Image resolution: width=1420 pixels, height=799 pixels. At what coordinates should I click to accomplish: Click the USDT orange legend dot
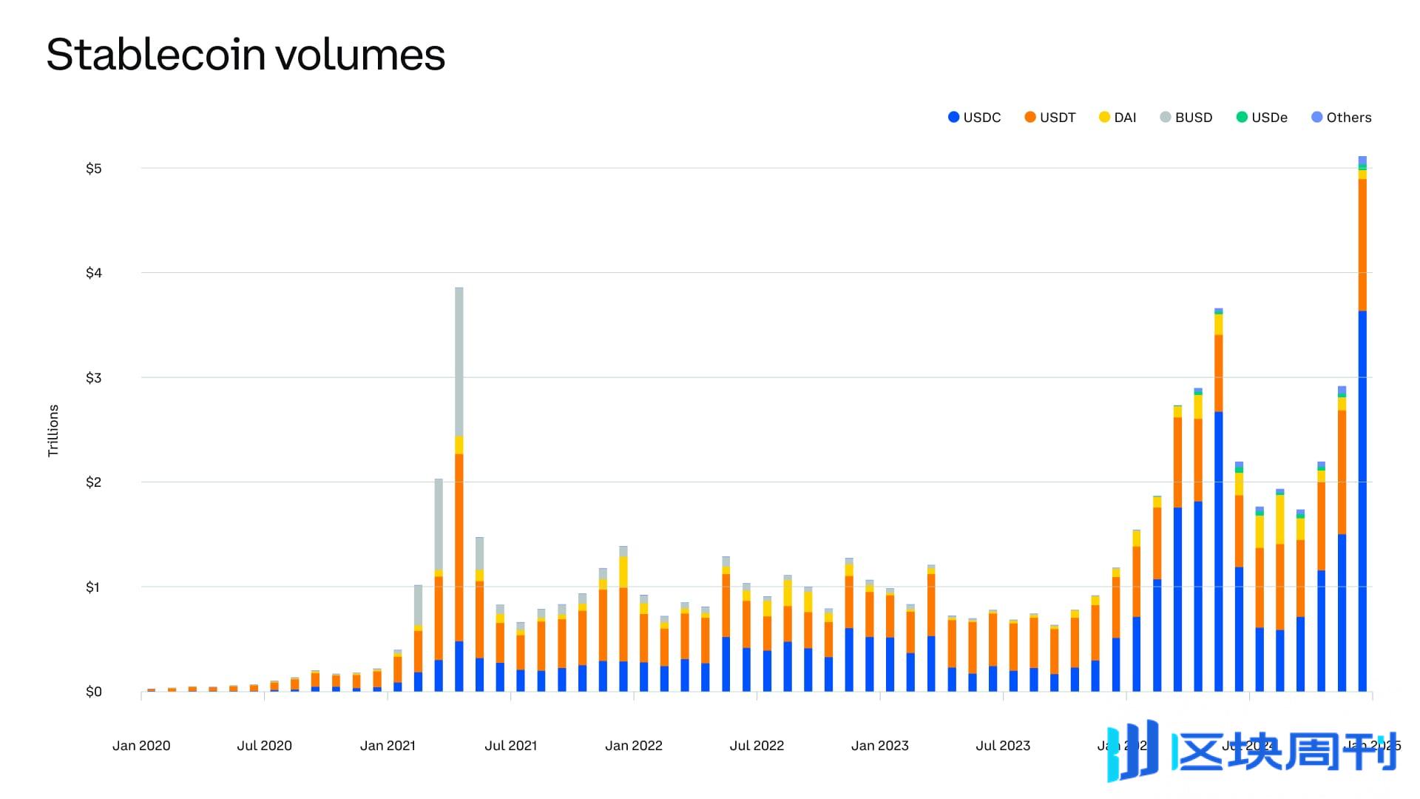coord(1029,117)
